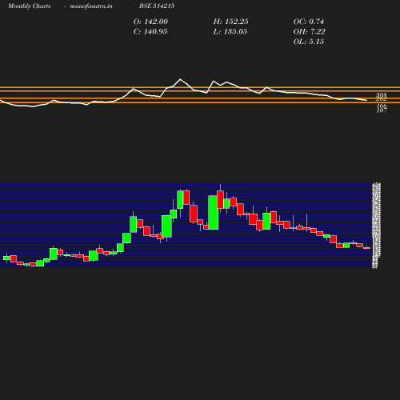Open the munafasutra.in site label
This screenshot has height=400, width=400.
[91, 6]
